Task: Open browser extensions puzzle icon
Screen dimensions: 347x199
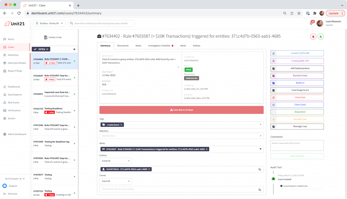Action: tap(315, 13)
